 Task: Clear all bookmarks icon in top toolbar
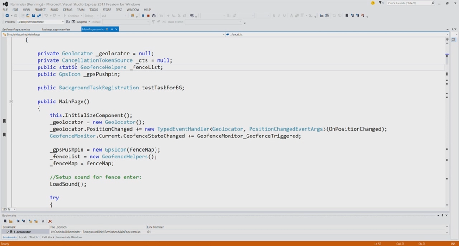tap(363, 16)
